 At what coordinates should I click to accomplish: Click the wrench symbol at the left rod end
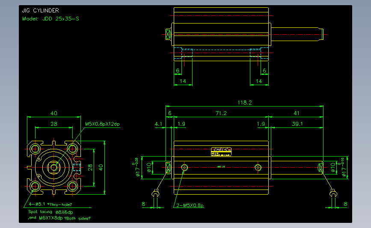point(155,193)
